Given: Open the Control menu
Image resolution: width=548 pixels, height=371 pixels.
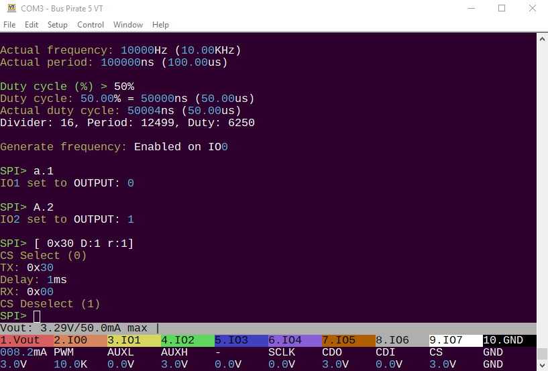Looking at the screenshot, I should point(91,25).
